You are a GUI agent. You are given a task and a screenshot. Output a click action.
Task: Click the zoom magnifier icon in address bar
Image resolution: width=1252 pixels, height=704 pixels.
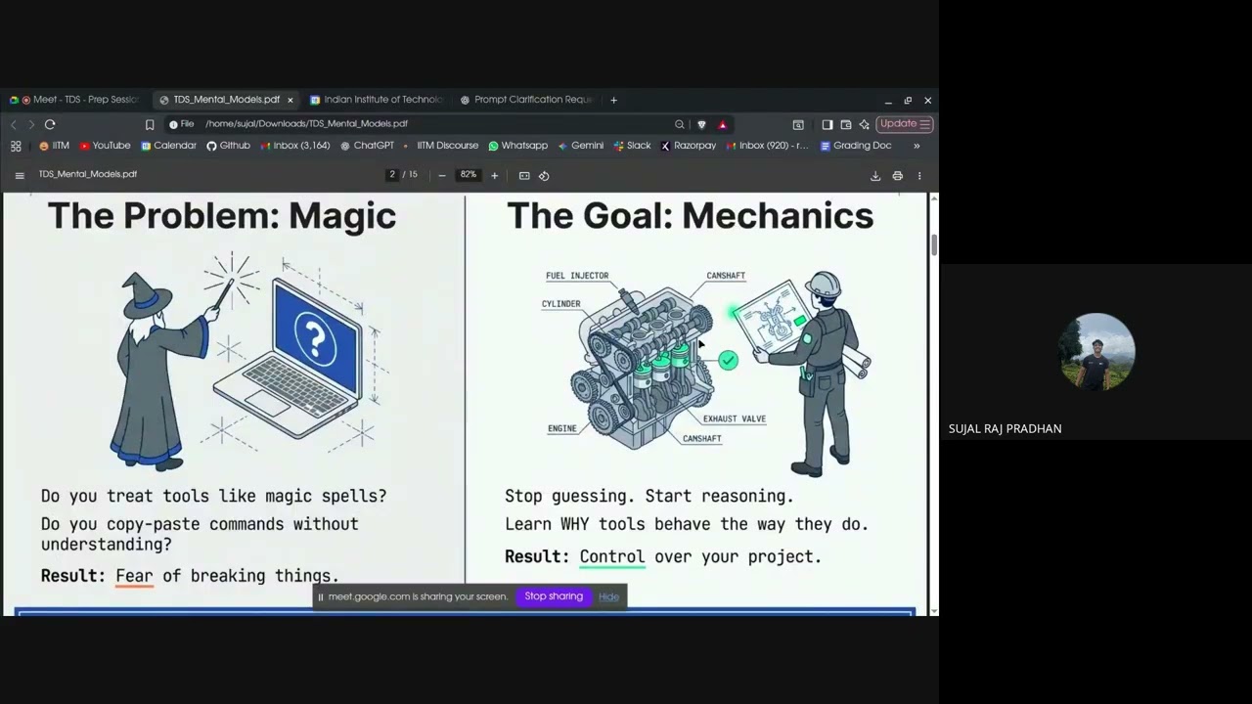click(x=679, y=124)
